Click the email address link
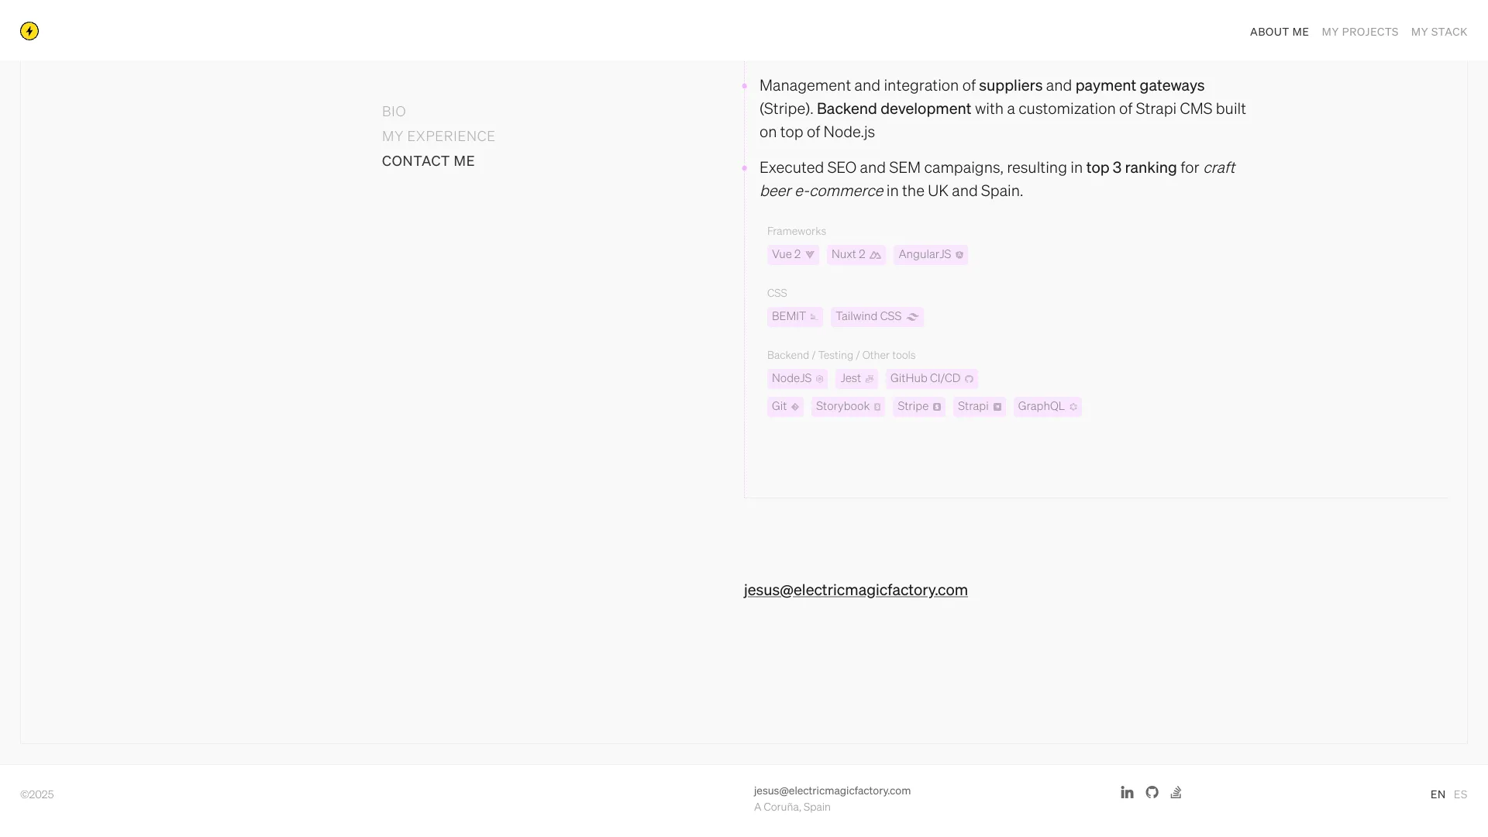Image resolution: width=1488 pixels, height=837 pixels. 856,590
